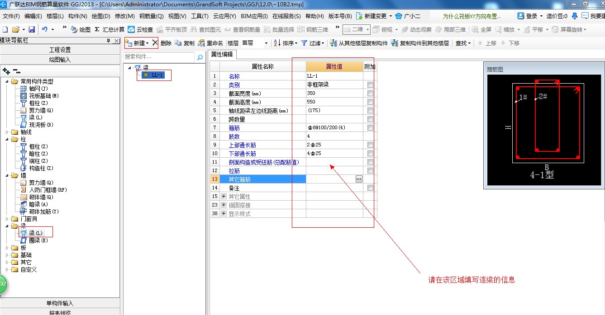Click the ellipsis button in 其它箍筋 row
605x315 pixels.
pyautogui.click(x=359, y=179)
